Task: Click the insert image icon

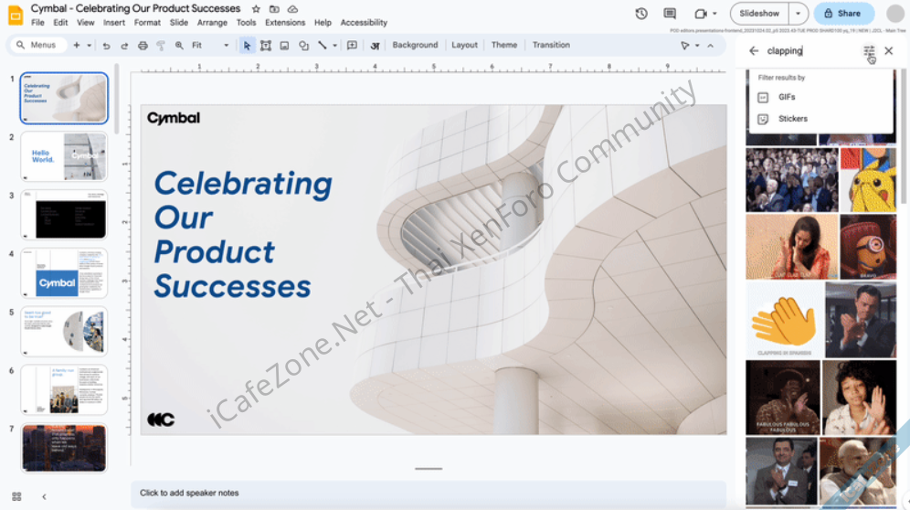Action: (284, 46)
